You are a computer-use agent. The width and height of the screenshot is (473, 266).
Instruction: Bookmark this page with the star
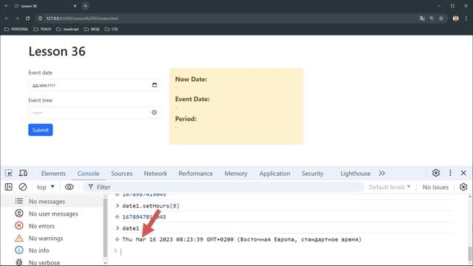(x=441, y=18)
